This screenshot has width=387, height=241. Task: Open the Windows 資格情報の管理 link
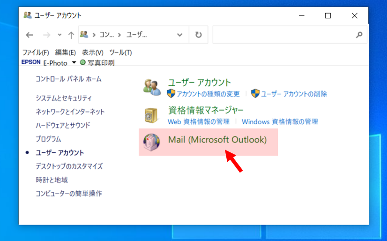click(280, 121)
